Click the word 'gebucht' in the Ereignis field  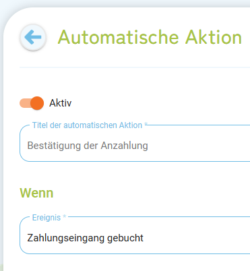click(125, 238)
